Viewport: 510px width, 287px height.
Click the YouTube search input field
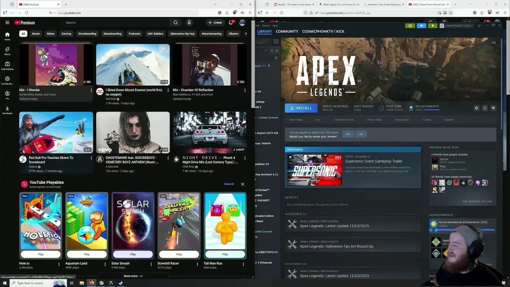coord(116,23)
